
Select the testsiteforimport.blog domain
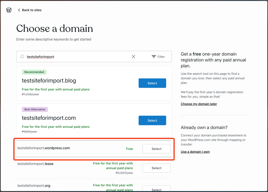tap(152, 83)
